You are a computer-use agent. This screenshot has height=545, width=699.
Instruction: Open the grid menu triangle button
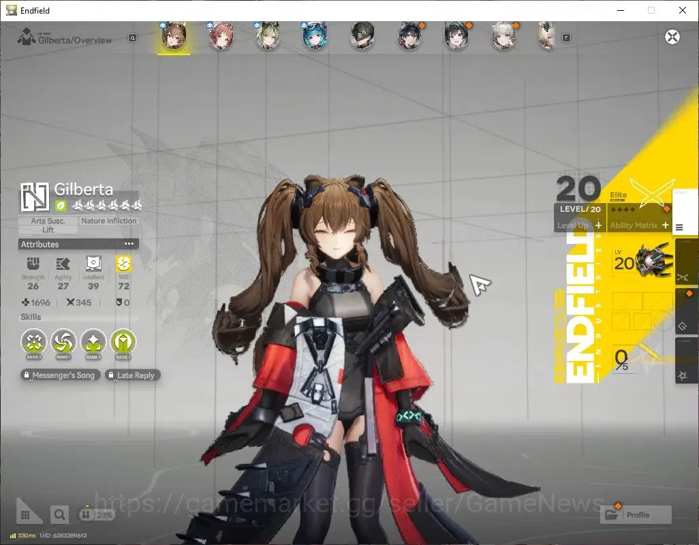(27, 513)
